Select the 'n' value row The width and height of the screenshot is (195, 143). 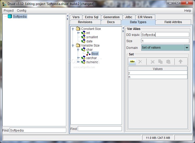[158, 77]
